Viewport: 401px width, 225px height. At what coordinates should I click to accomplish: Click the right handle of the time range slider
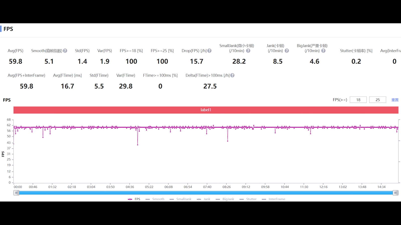(395, 193)
